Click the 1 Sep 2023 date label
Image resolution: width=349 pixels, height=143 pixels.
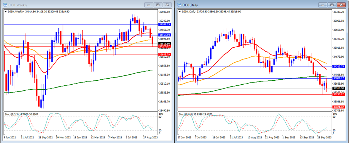click(290, 137)
